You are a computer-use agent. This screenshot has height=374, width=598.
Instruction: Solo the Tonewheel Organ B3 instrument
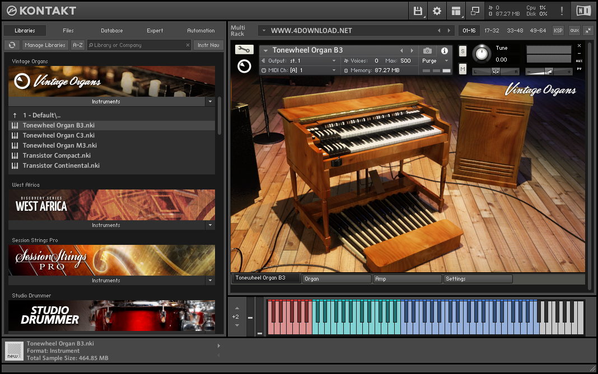462,51
